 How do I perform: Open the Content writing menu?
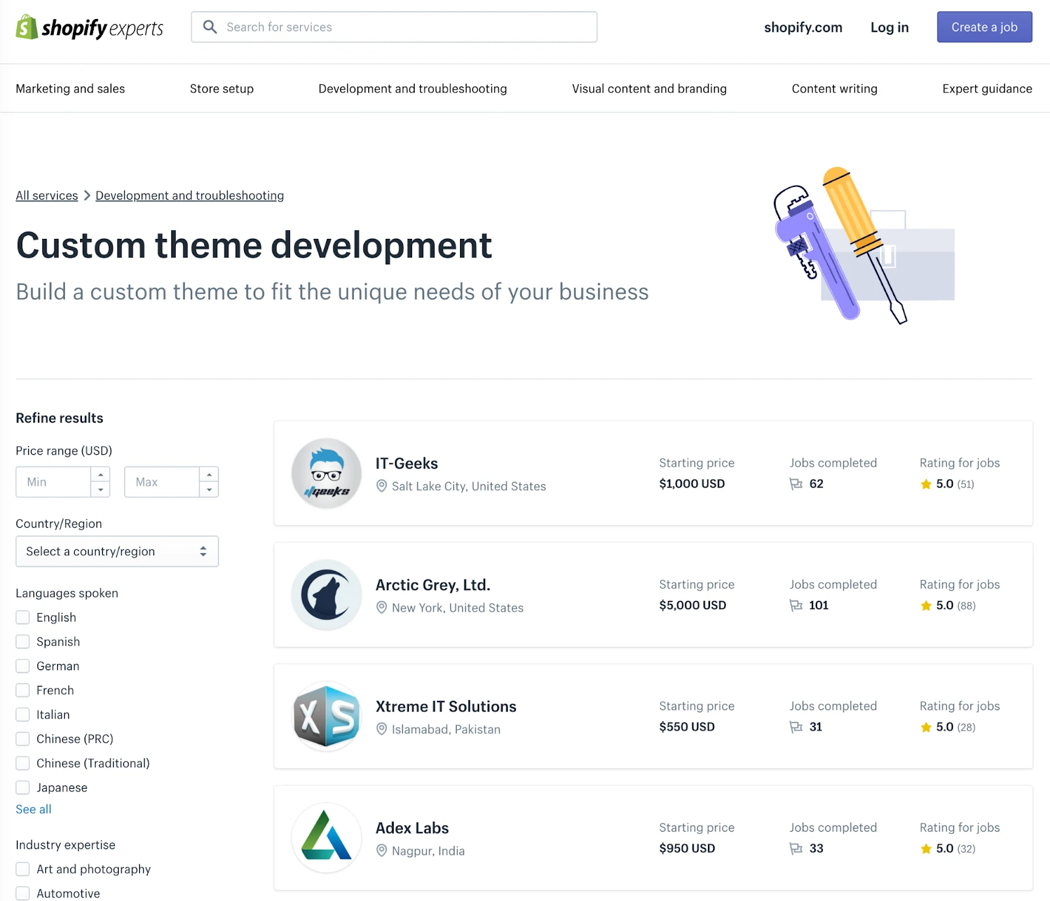pos(835,89)
